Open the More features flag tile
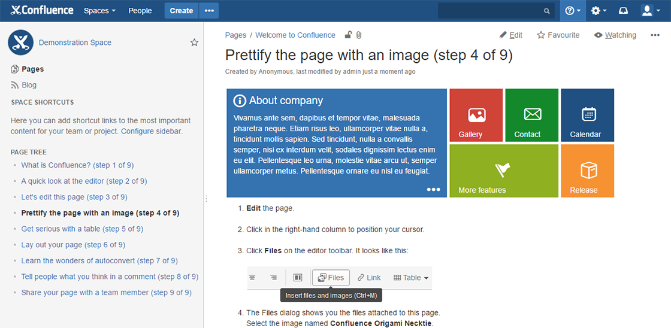671x328 pixels. (x=504, y=171)
